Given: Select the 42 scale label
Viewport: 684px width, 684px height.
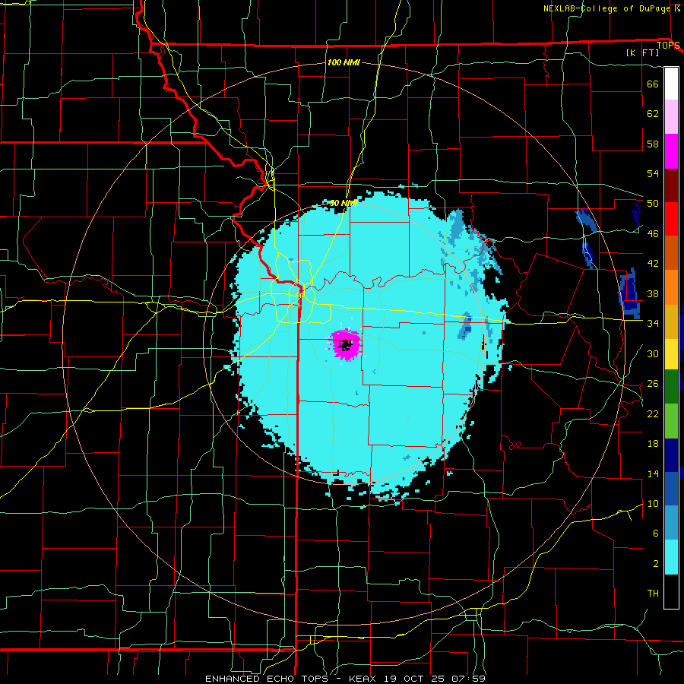Looking at the screenshot, I should [653, 264].
